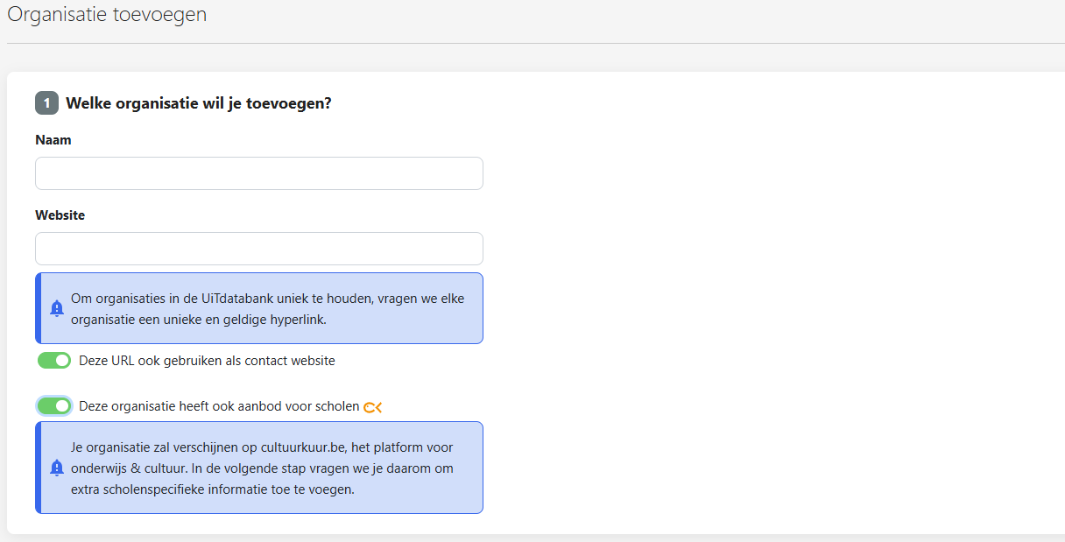Click the 'Naam' field label
Viewport: 1065px width, 542px height.
pos(53,140)
